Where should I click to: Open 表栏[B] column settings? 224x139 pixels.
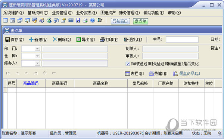(134, 74)
